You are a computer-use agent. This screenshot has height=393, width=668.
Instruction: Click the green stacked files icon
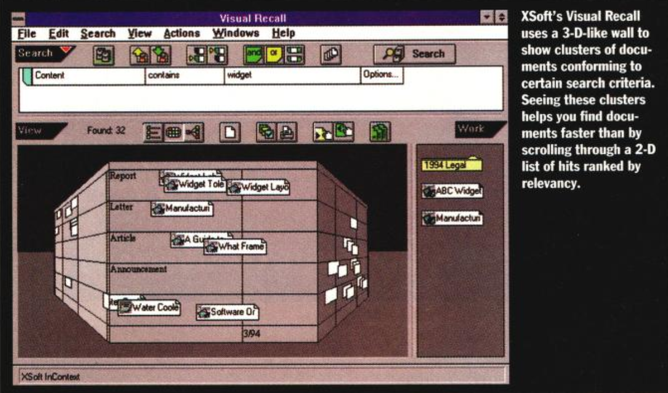point(379,132)
